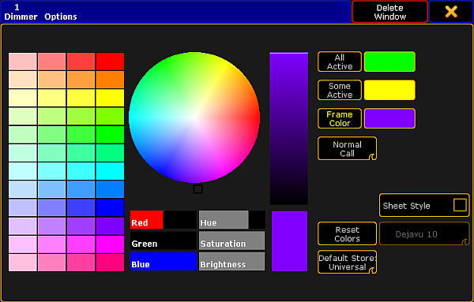Screen dimensions: 474x302
Task: Open the Default Store: Universal dropdown
Action: (x=347, y=262)
